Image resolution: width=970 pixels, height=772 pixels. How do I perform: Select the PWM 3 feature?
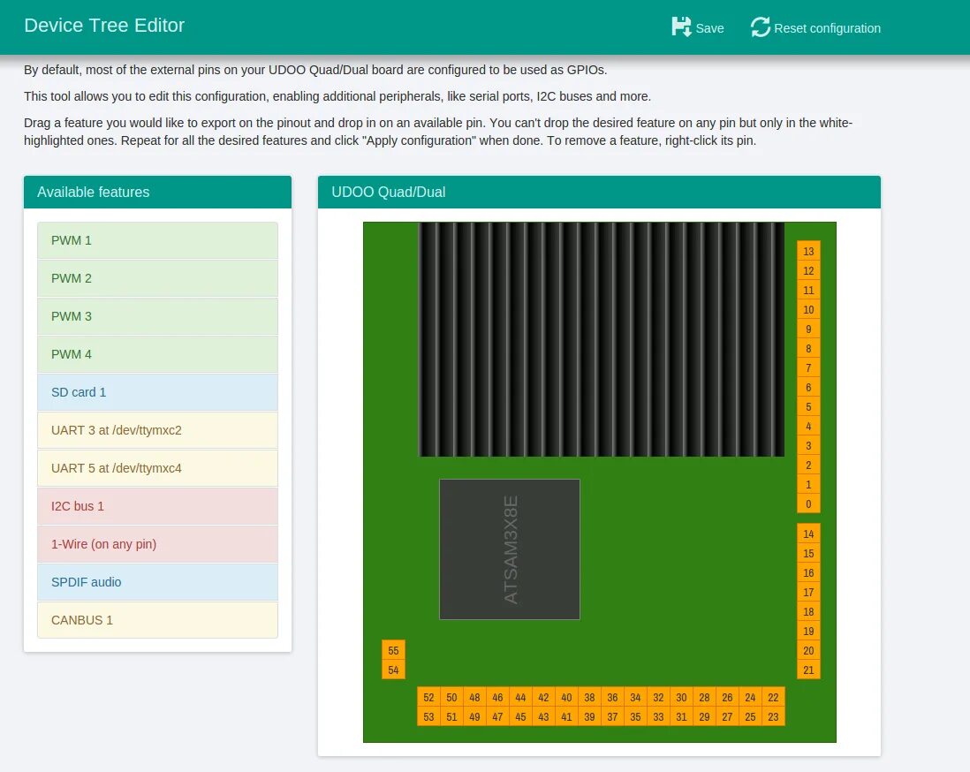point(158,316)
